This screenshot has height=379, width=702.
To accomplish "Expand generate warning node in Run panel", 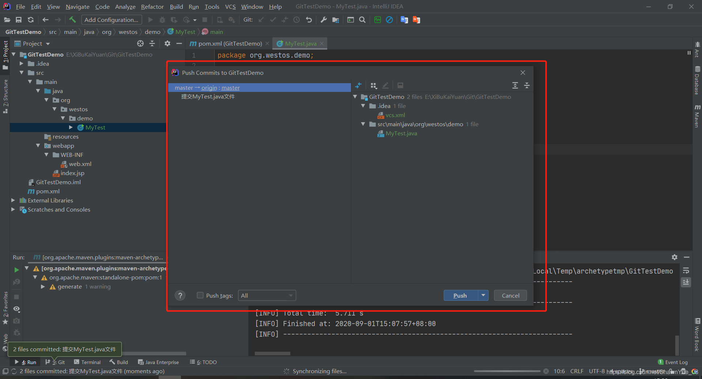I will [x=43, y=287].
